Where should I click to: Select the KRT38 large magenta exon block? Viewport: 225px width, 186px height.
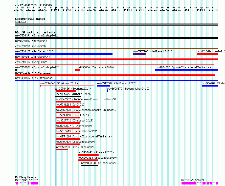pyautogui.click(x=189, y=183)
